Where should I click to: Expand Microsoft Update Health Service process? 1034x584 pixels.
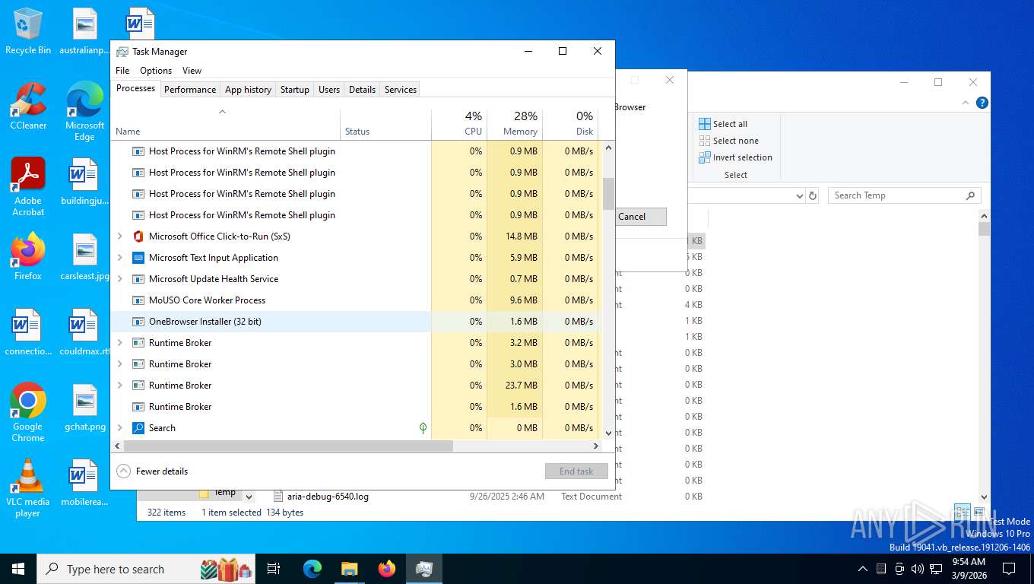119,279
